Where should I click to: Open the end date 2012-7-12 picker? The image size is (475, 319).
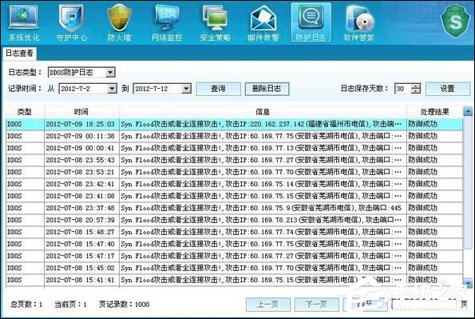(186, 89)
